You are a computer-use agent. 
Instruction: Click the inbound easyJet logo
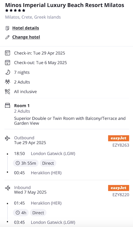coord(119,188)
